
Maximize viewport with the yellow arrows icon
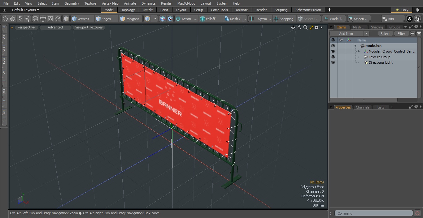[311, 28]
